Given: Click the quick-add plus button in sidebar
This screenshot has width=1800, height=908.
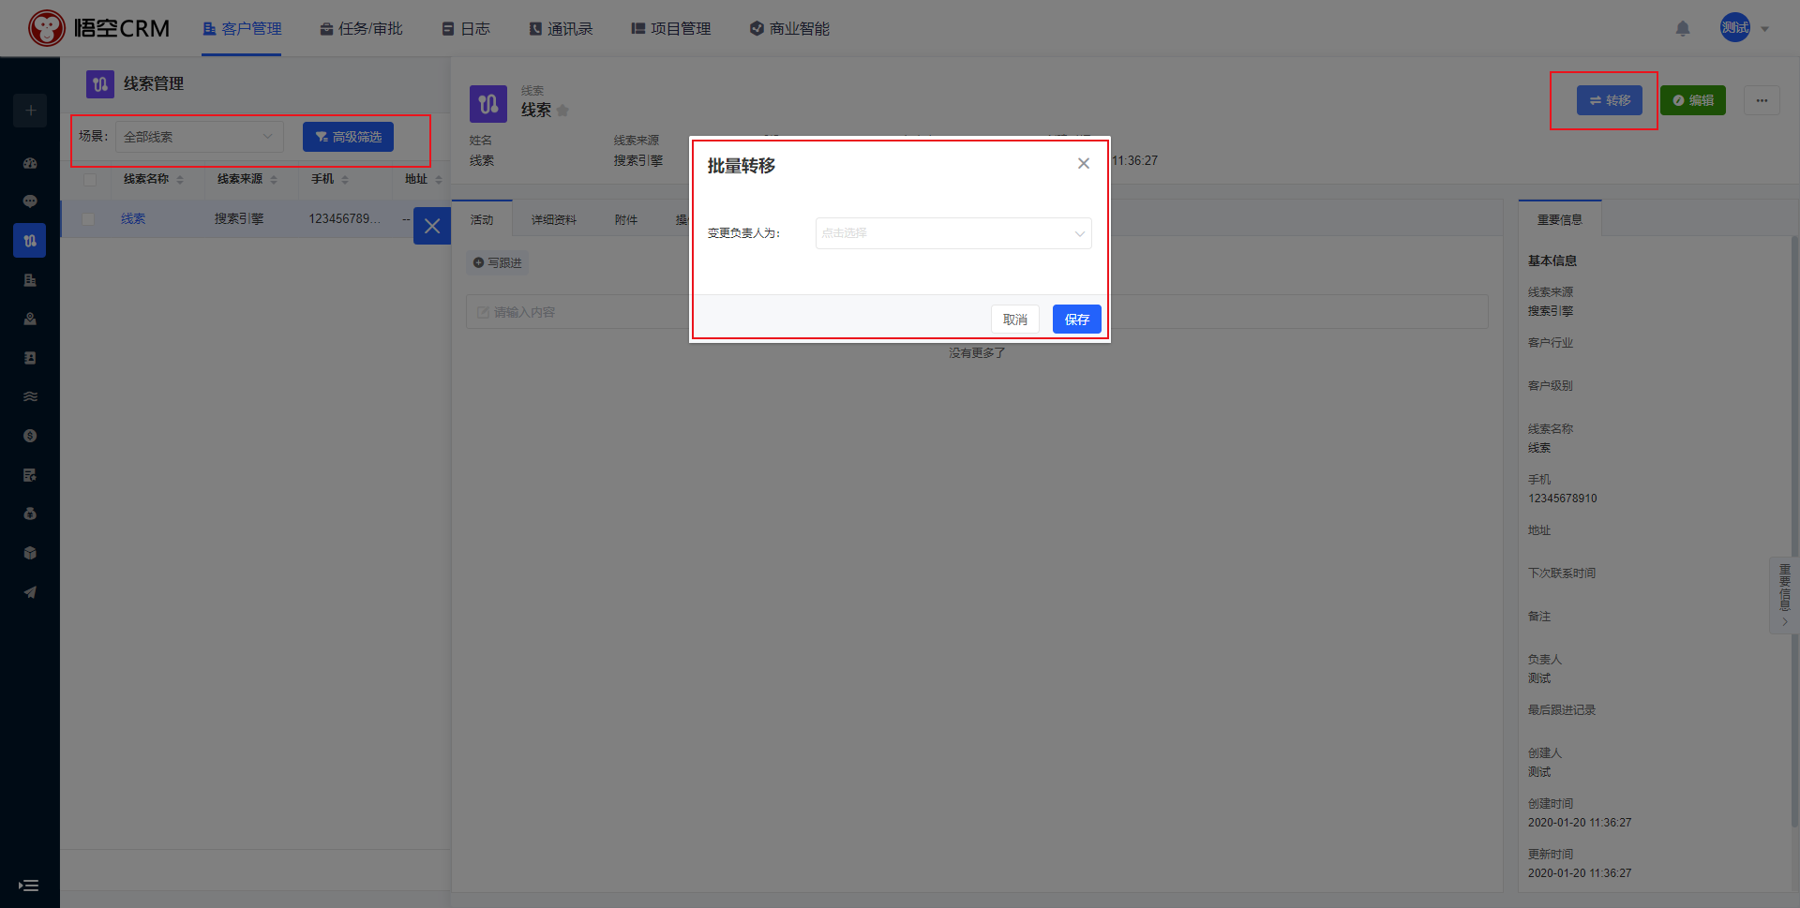Looking at the screenshot, I should coord(30,111).
